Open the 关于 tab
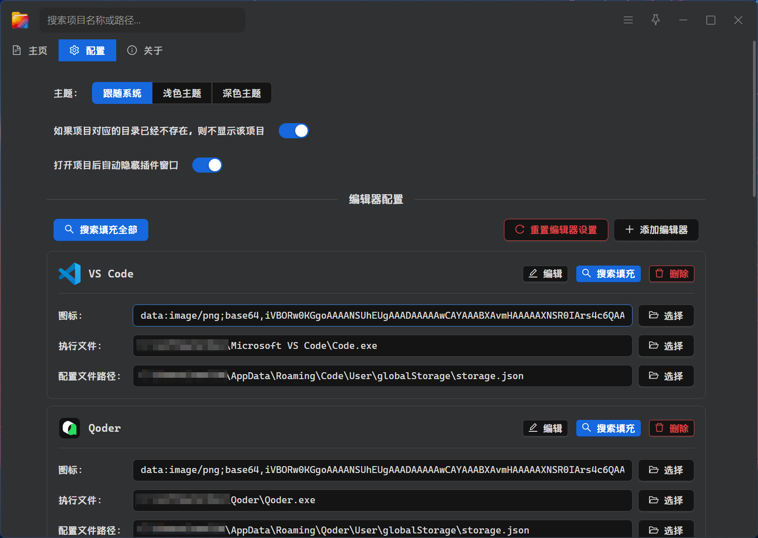The height and width of the screenshot is (538, 758). click(x=145, y=50)
